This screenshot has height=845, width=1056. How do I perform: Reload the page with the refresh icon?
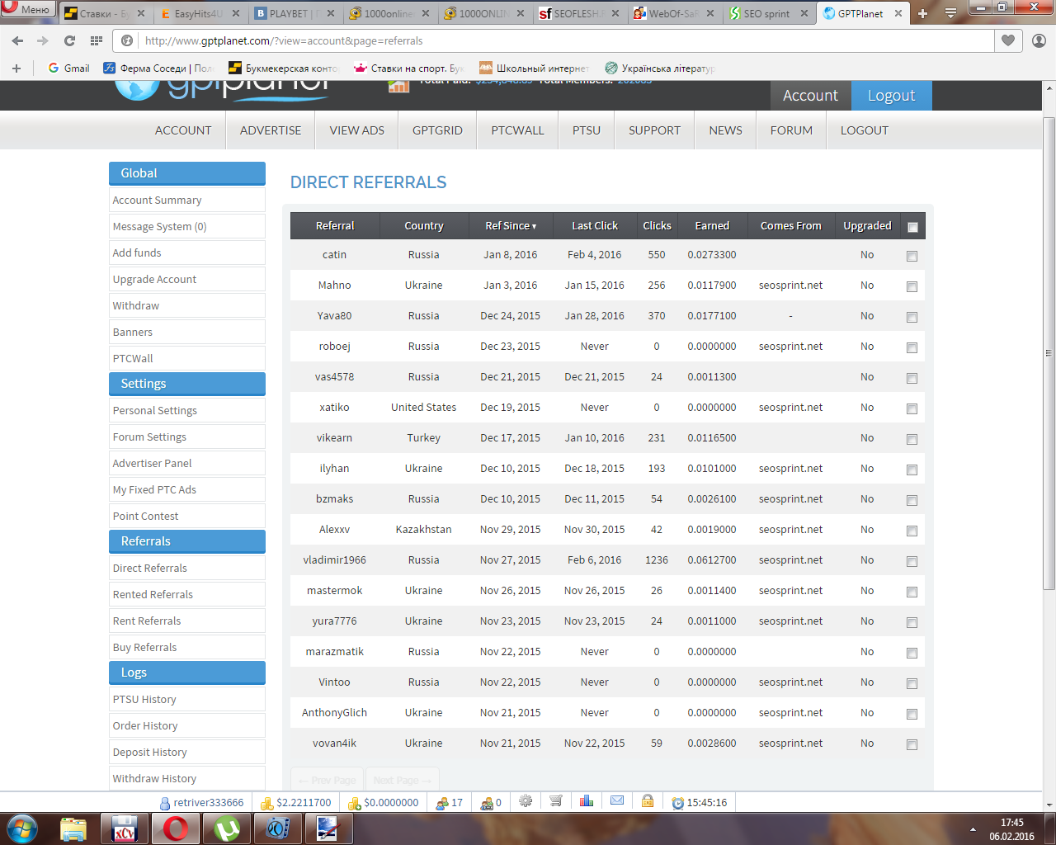(69, 40)
